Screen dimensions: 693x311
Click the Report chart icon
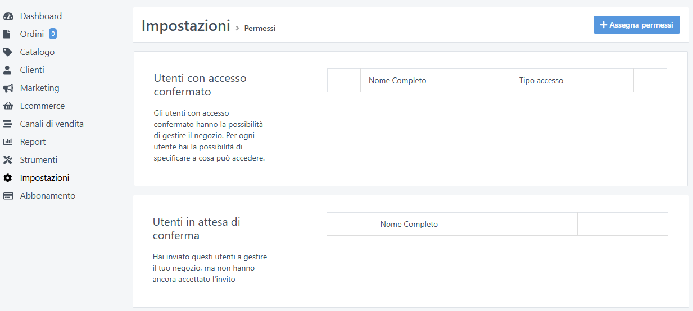pyautogui.click(x=8, y=142)
